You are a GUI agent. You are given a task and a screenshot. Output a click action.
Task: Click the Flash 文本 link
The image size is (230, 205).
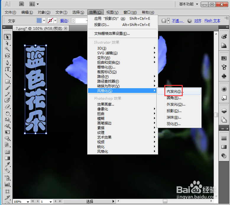[x=212, y=21]
